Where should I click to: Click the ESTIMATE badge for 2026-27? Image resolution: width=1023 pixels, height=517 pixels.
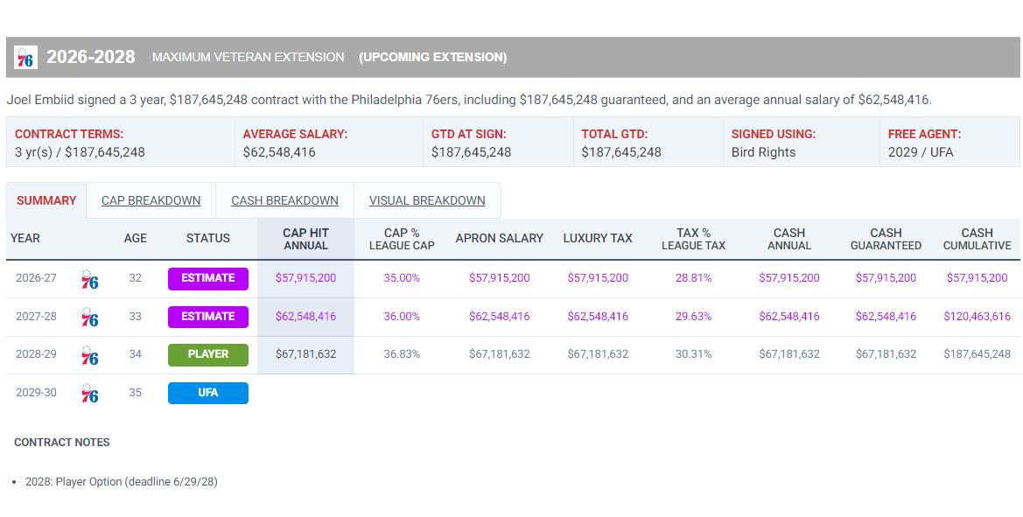tap(207, 278)
